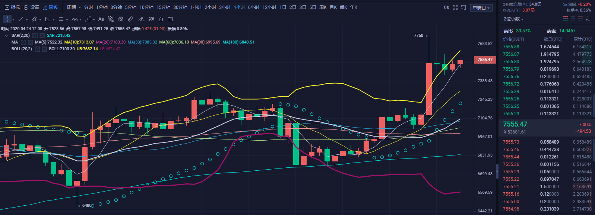Open the 单窗口 window layout dropdown
Screen dimensions: 595x215
(481, 8)
